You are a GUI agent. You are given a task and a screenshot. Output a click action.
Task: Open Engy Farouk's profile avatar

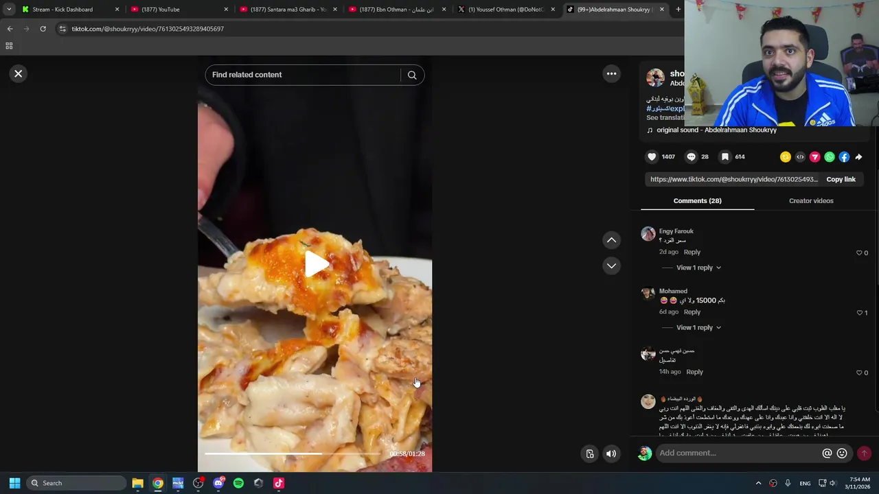pos(648,234)
